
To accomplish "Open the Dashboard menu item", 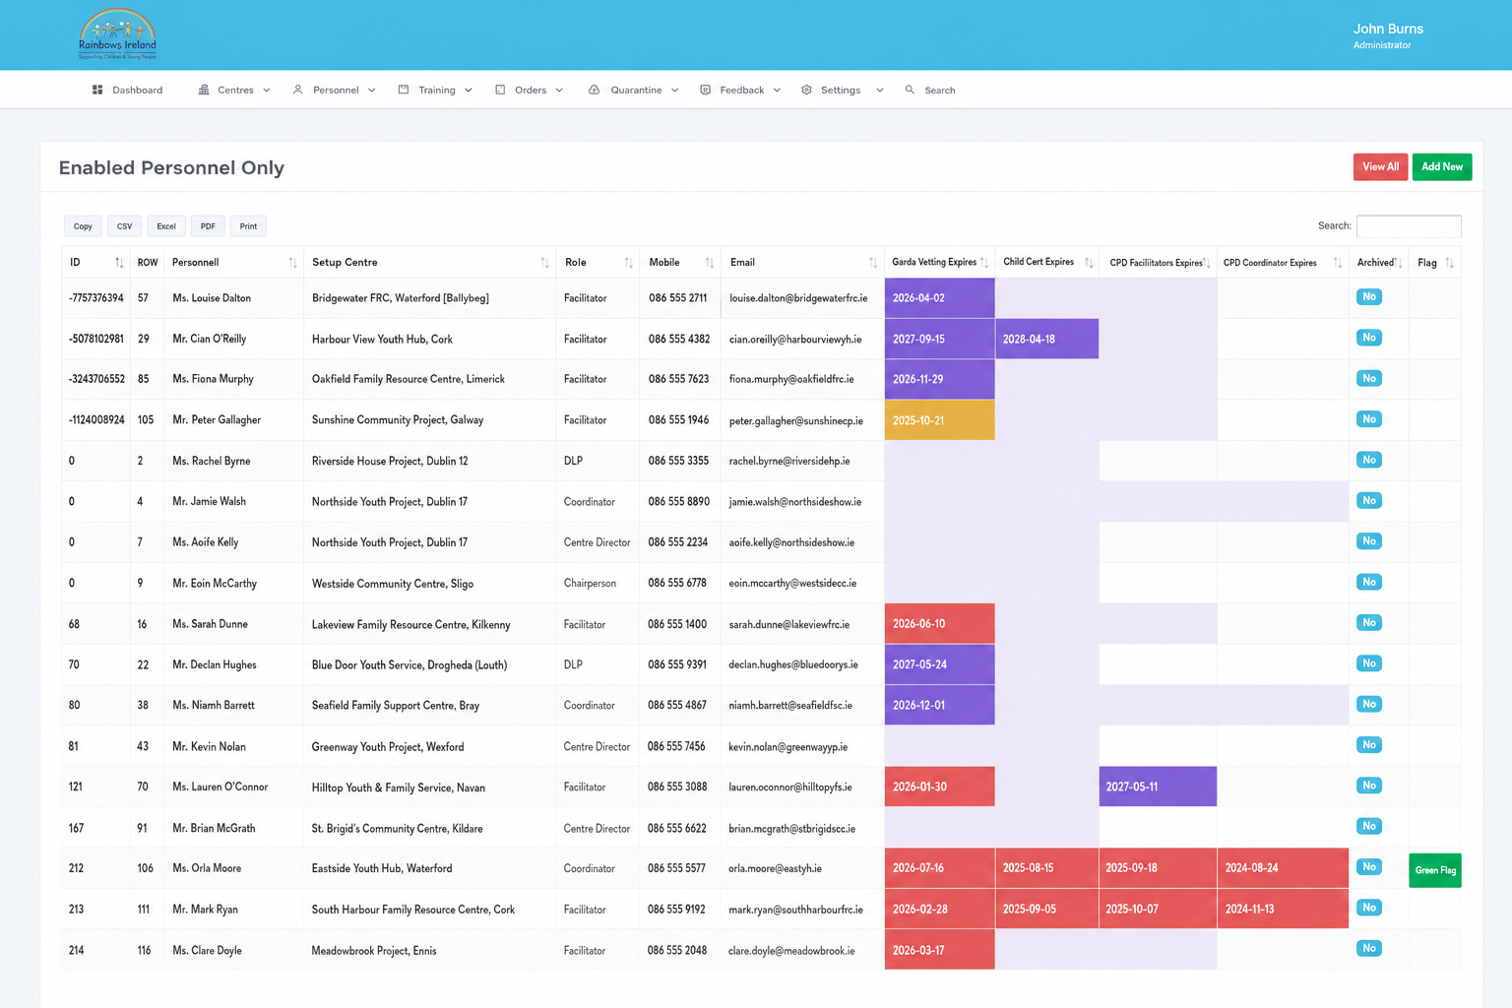I will 128,90.
